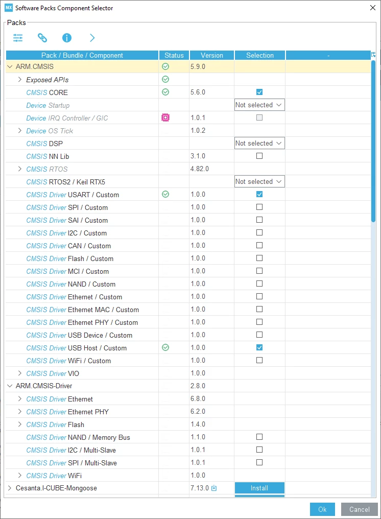
Task: Open the filters sliders icon in Packs toolbar
Action: pyautogui.click(x=18, y=38)
